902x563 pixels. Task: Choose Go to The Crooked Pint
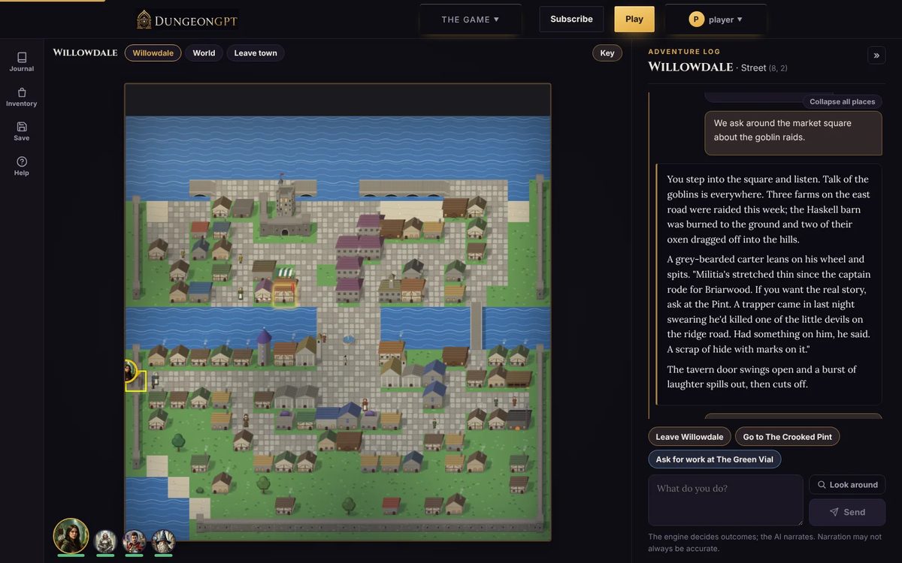(788, 437)
